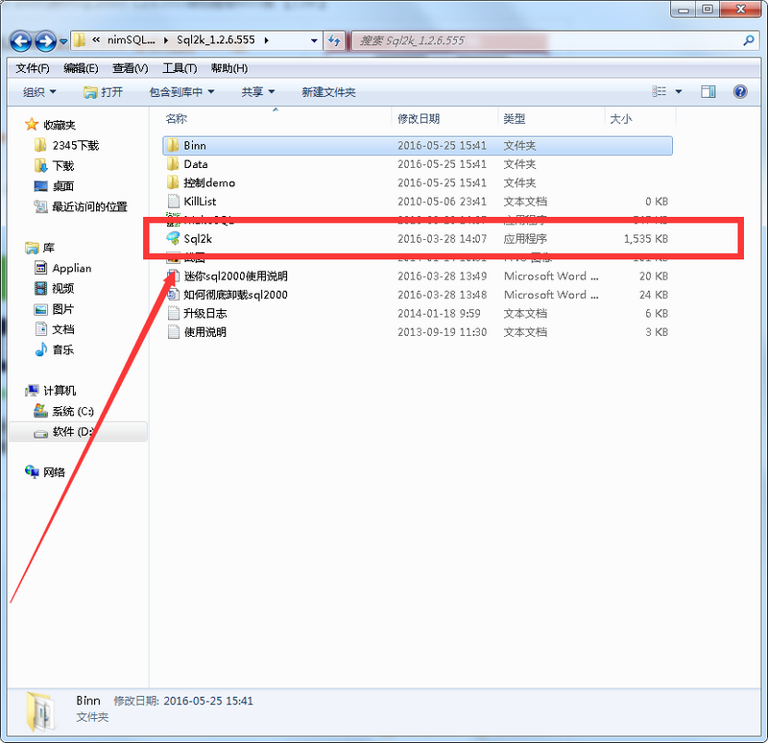
Task: Click the change-your-view icon on the toolbar
Action: [660, 91]
